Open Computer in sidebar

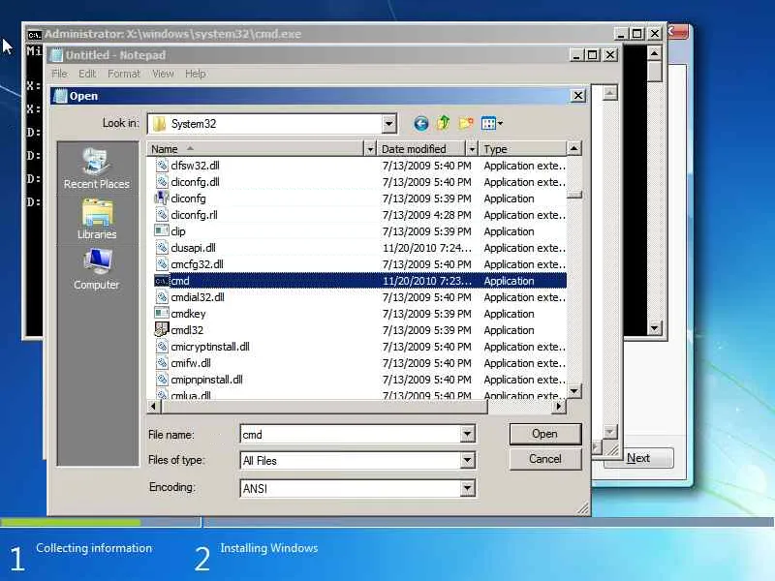97,269
